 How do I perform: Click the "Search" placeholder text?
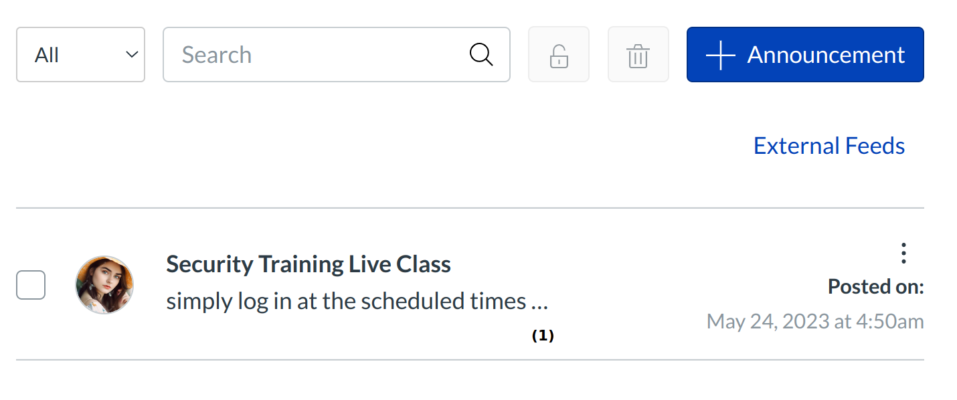coord(217,55)
